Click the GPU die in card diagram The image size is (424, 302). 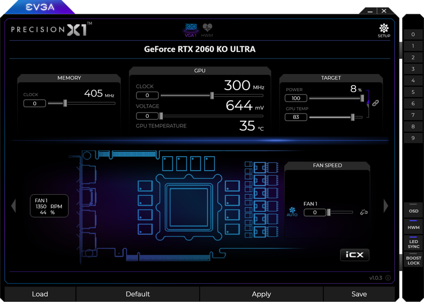(189, 207)
